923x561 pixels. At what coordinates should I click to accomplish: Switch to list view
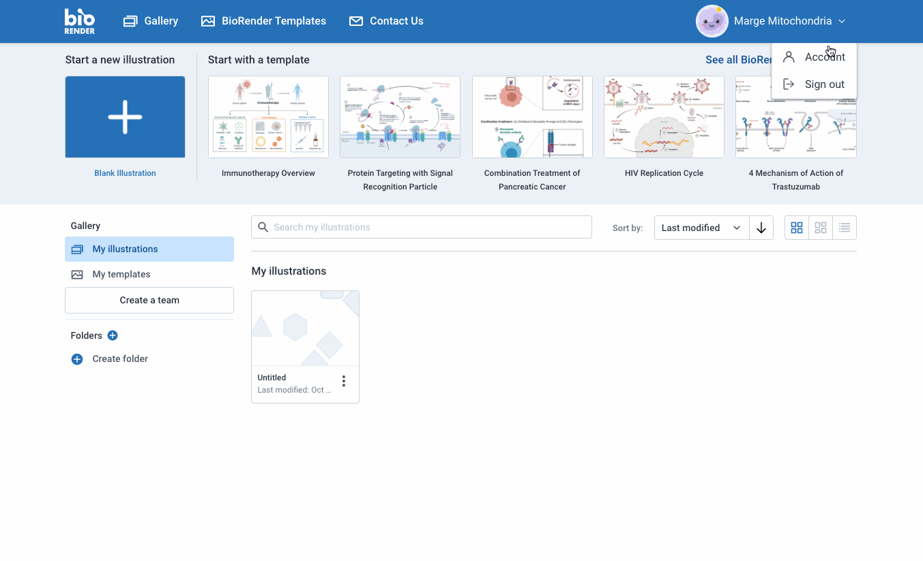click(845, 228)
